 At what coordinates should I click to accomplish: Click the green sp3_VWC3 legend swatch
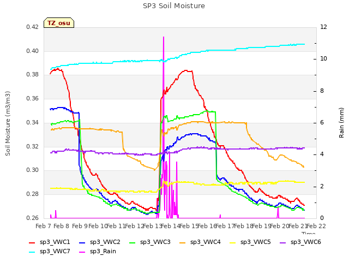133,242
